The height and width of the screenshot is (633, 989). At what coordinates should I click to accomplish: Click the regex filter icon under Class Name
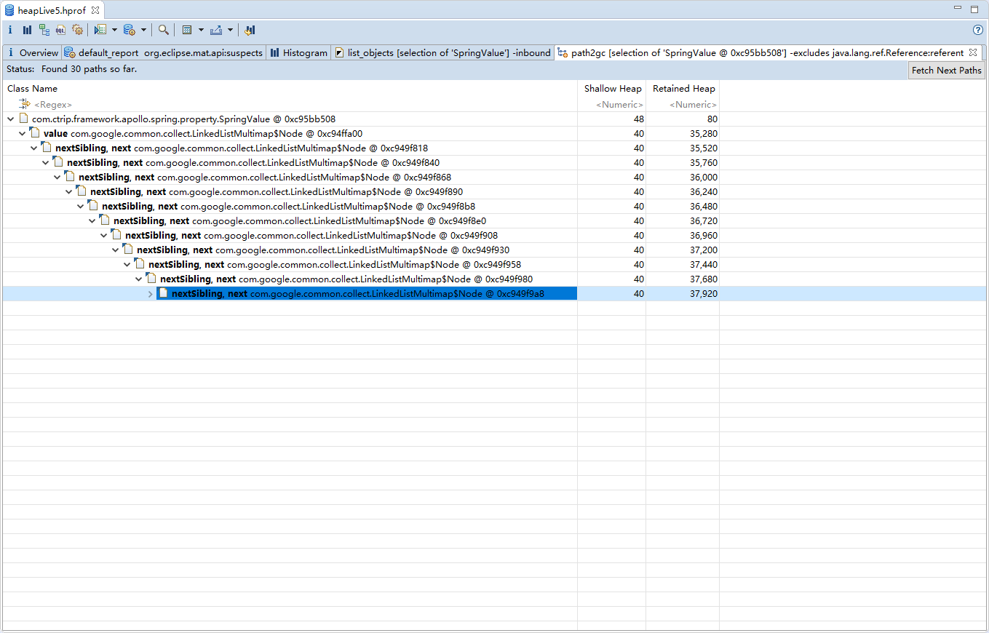(x=25, y=105)
